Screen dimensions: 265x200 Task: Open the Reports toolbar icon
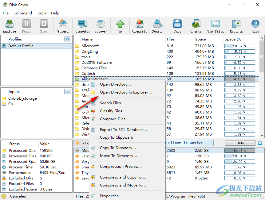click(236, 26)
